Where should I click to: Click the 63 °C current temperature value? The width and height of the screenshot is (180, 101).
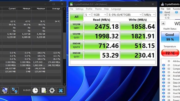click(x=13, y=21)
